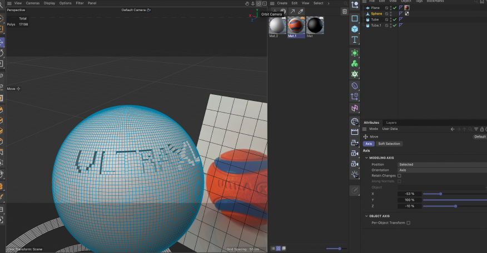The height and width of the screenshot is (253, 487).
Task: Open the render clapperboard icon
Action: 355,132
